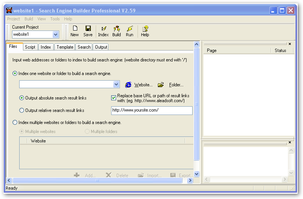Viewport: 303px width, 199px height.
Task: Switch to the Script tab
Action: coord(30,47)
